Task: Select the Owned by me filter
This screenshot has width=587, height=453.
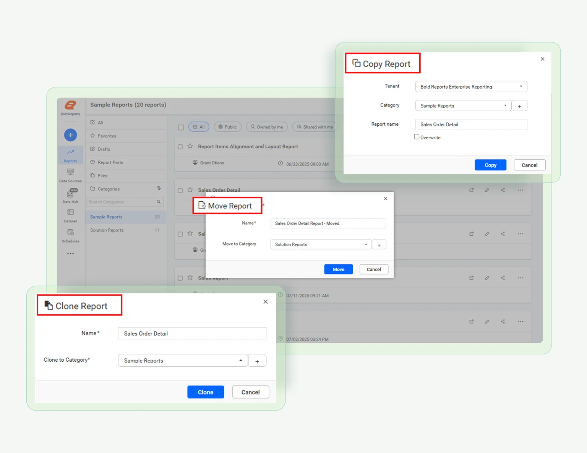Action: (x=266, y=126)
